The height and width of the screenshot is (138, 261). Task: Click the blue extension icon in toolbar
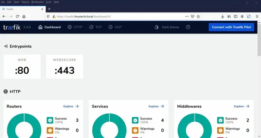tap(248, 16)
